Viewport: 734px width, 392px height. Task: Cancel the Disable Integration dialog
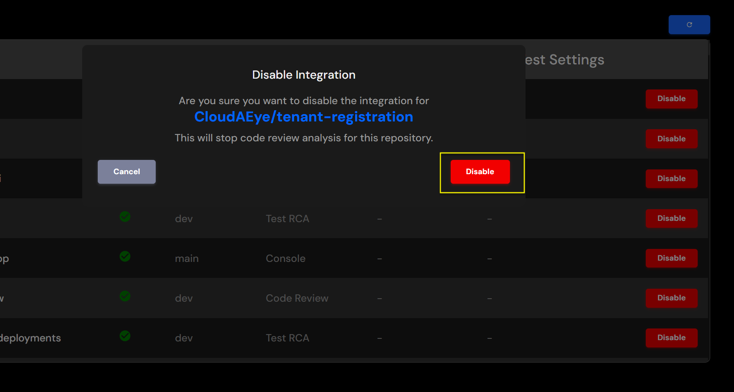tap(126, 172)
